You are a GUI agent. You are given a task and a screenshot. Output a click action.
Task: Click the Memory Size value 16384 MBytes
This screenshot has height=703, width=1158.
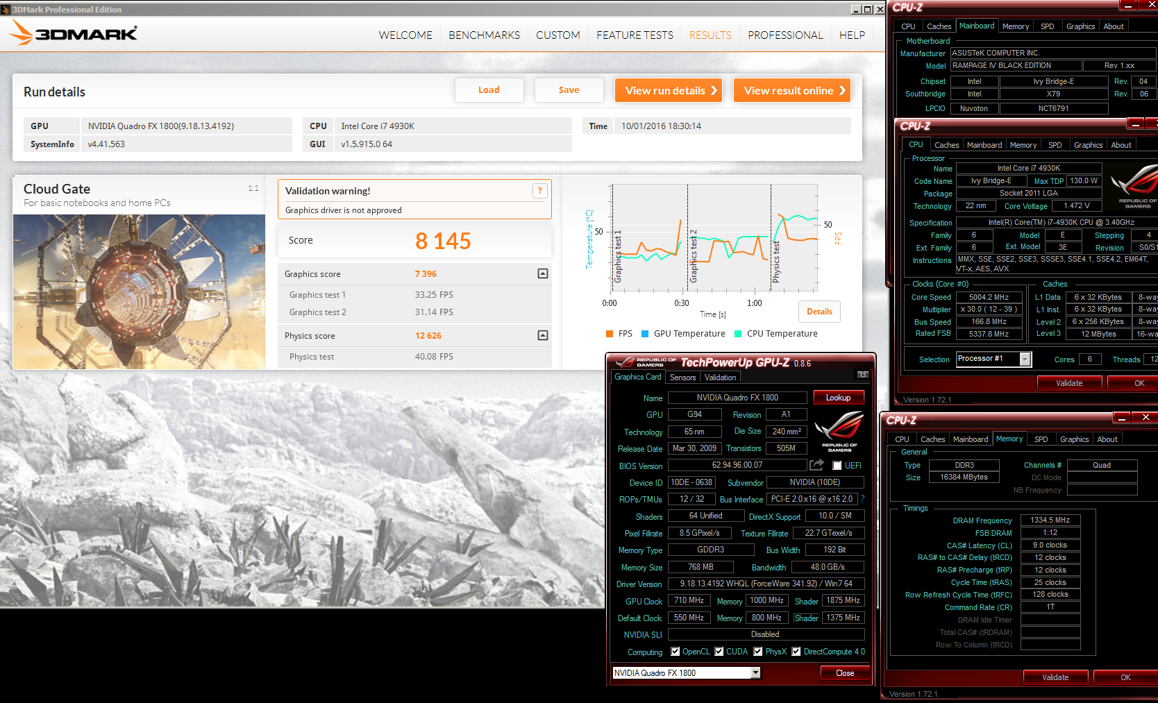coord(964,477)
